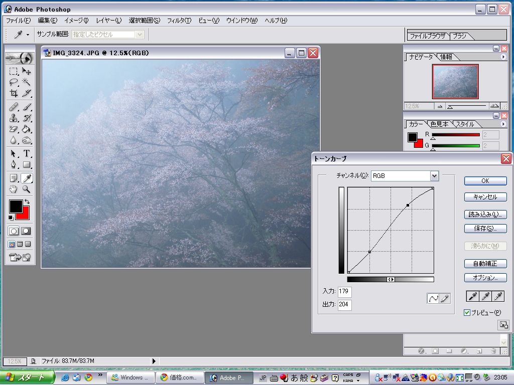Select the Slice tool

tap(26, 93)
